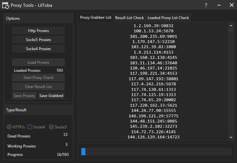237x163 pixels.
Task: Click proxy 117.74.125.19:1313
Action: pyautogui.click(x=153, y=94)
